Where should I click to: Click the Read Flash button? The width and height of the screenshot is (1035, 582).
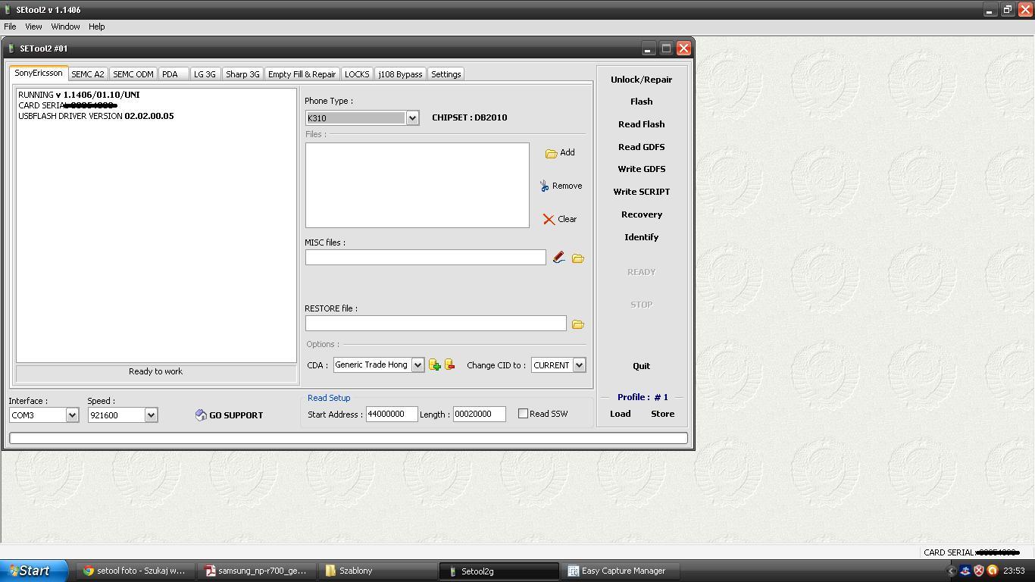pos(642,124)
